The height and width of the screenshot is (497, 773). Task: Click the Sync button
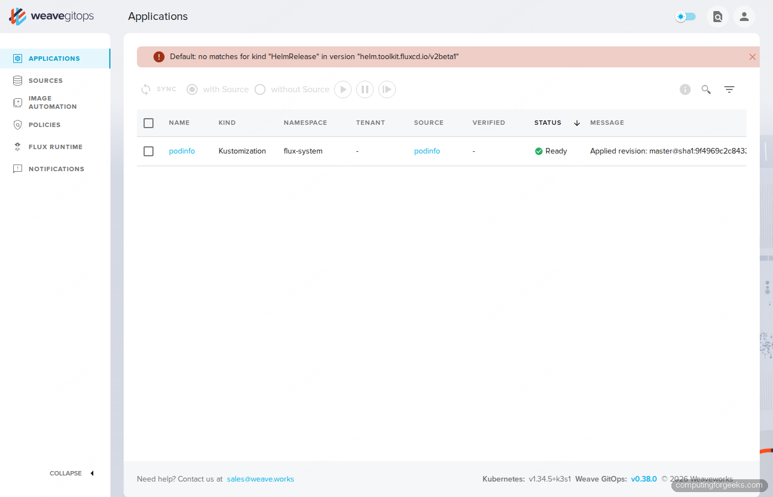159,89
